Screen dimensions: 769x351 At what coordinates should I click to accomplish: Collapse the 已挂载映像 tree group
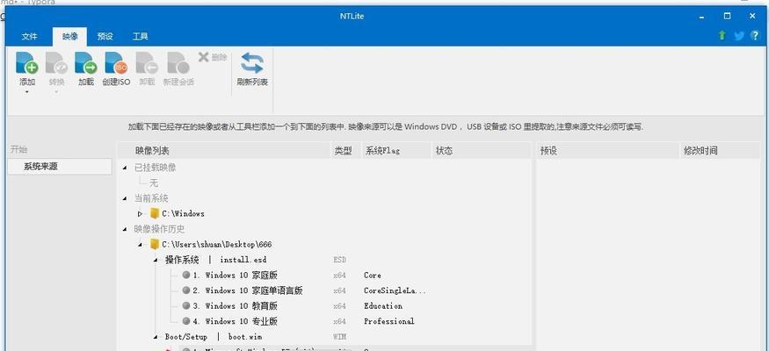click(x=125, y=168)
